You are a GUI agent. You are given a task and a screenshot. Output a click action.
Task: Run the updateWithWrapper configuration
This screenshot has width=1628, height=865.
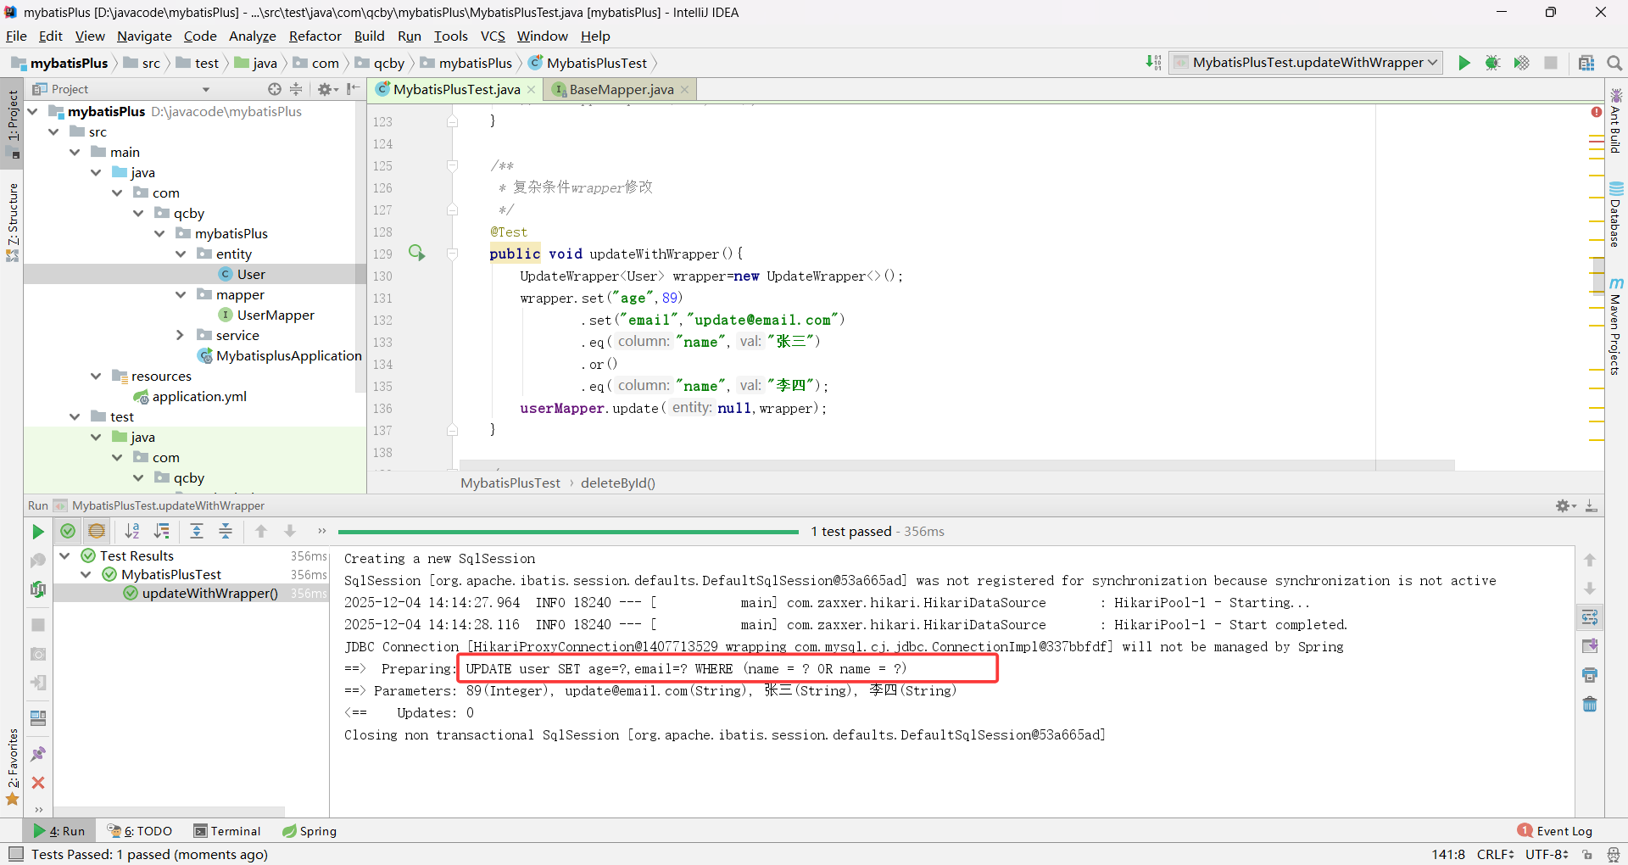coord(1464,63)
